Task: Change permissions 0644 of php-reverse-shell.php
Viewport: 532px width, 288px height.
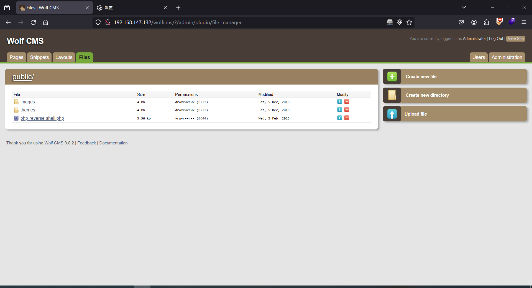Action: [x=202, y=118]
